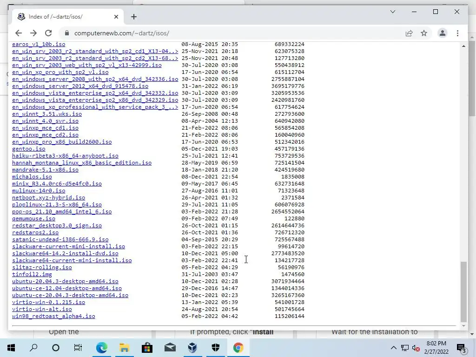The height and width of the screenshot is (357, 476).
Task: Download slackware64-14.2-install-dvd.iso
Action: [65, 253]
